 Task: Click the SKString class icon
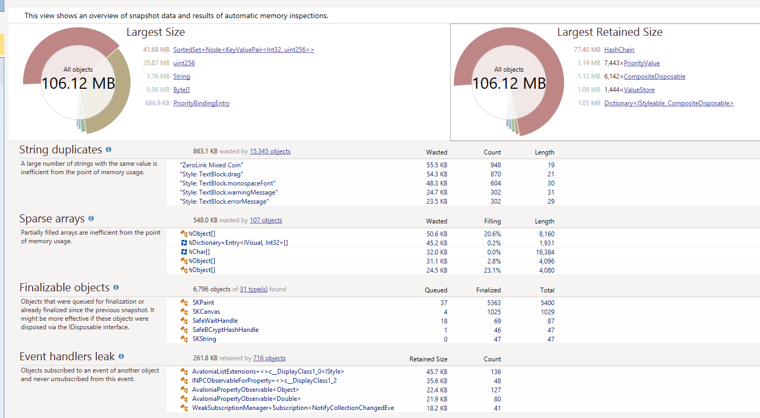(x=184, y=339)
